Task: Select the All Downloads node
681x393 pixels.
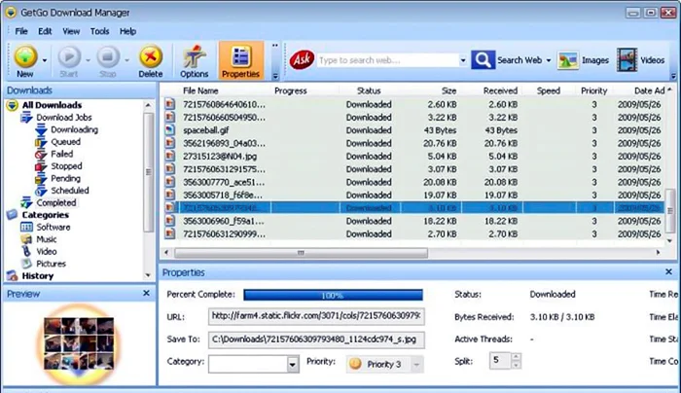Action: [52, 105]
